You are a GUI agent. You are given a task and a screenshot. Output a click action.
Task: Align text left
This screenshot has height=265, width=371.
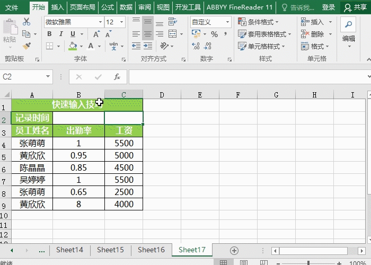point(136,34)
